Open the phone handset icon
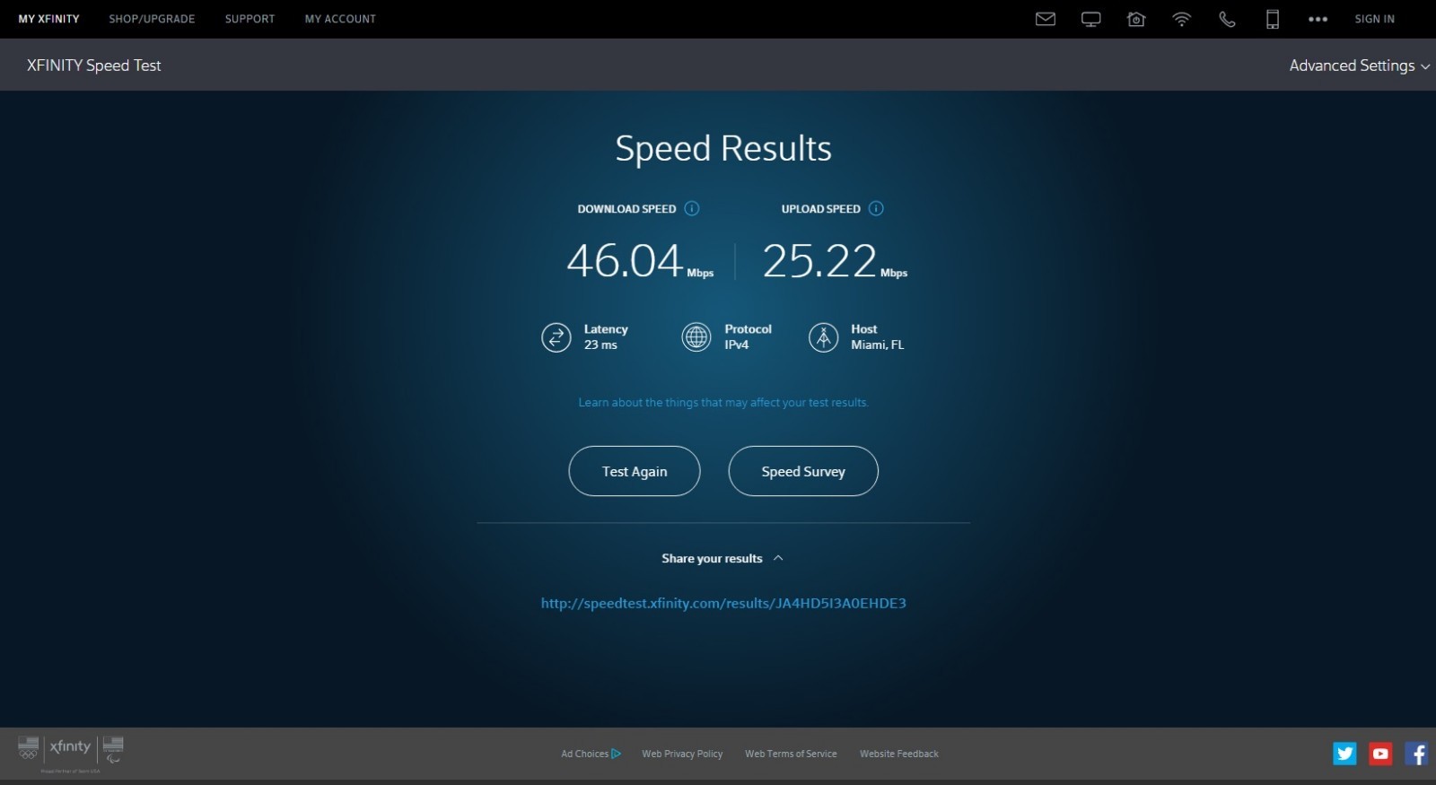 [x=1227, y=19]
